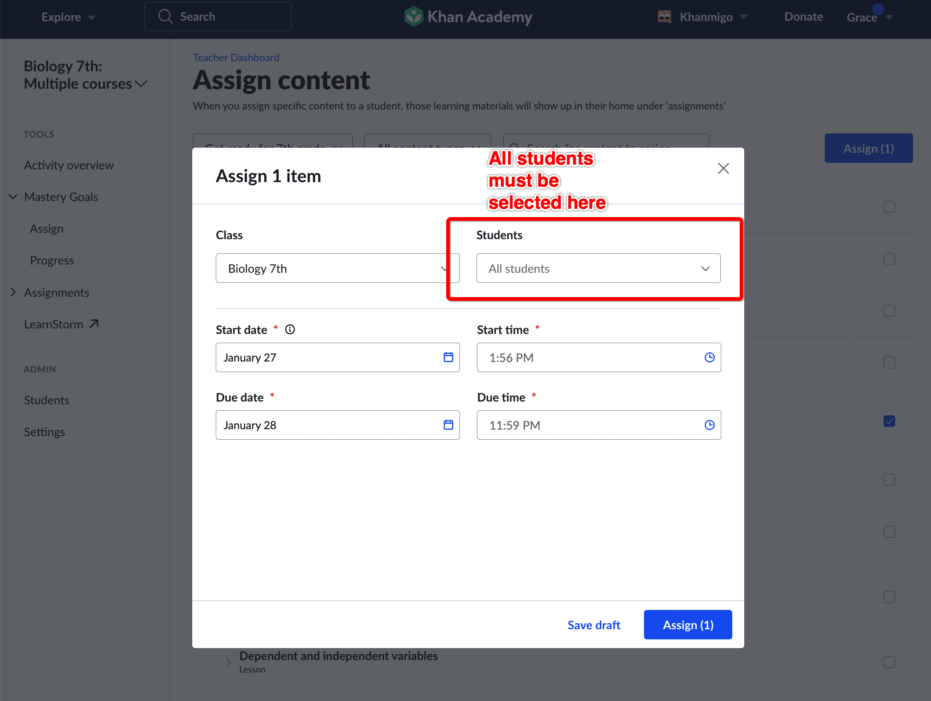931x701 pixels.
Task: Open Students under Admin
Action: coord(46,400)
